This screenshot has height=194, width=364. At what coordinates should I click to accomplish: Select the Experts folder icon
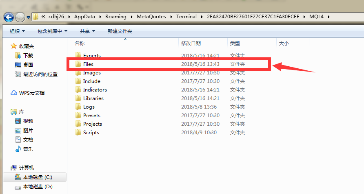78,54
